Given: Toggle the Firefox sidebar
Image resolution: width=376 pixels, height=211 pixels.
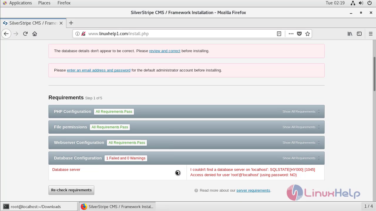Looking at the screenshot, I should 359,34.
